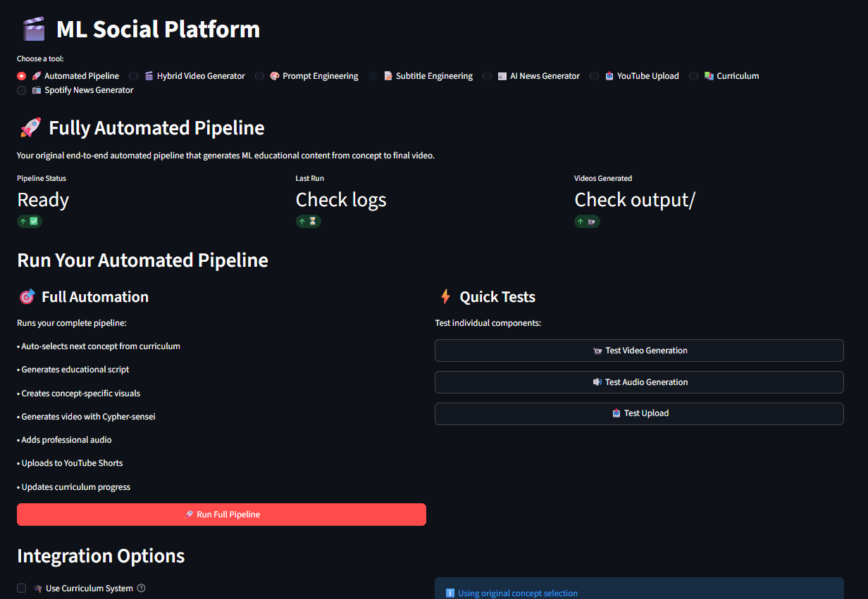
Task: Enable the Use Curriculum System checkbox
Action: point(22,588)
